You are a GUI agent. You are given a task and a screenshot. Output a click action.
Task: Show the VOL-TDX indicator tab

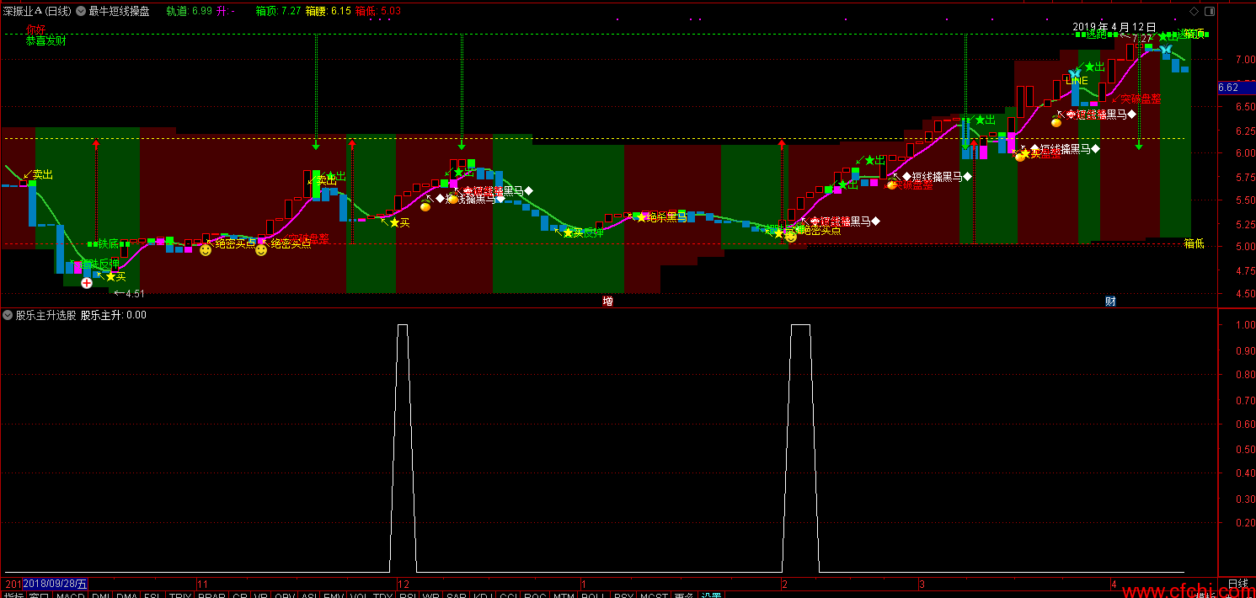[x=371, y=594]
